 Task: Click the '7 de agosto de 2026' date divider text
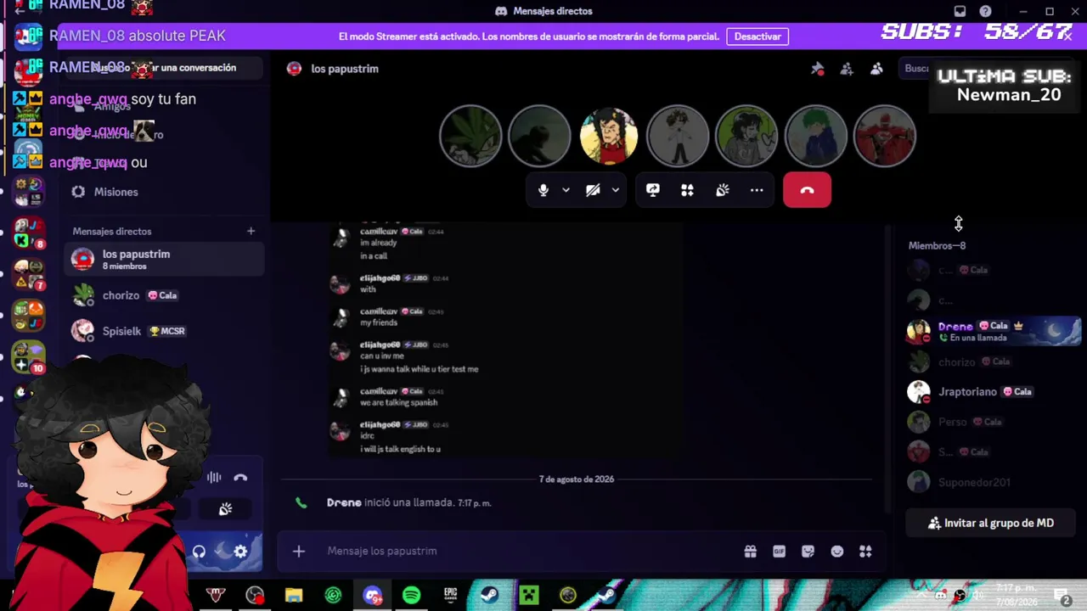click(577, 479)
